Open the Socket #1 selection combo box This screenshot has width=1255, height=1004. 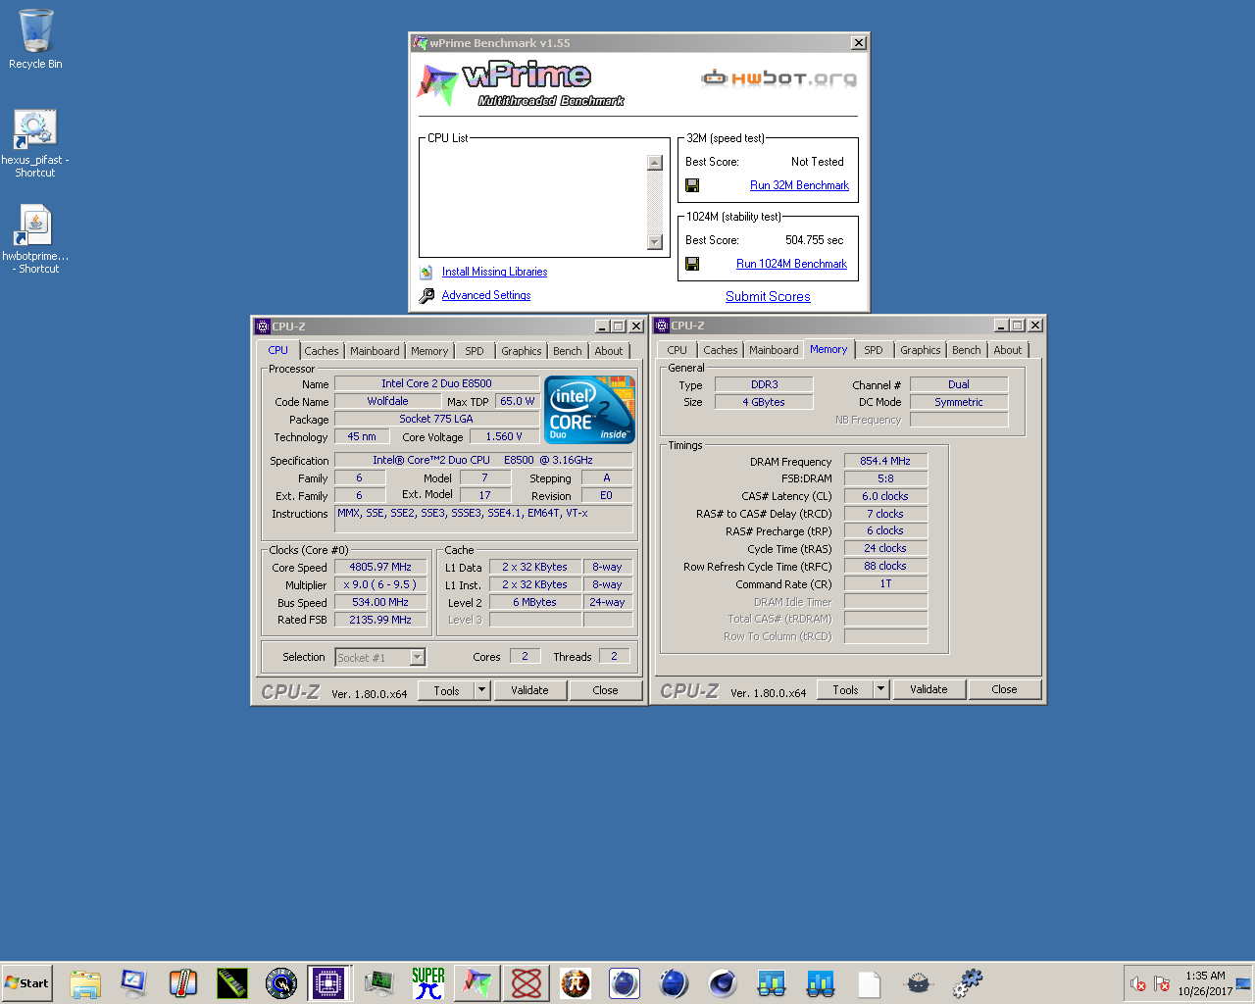tap(380, 658)
